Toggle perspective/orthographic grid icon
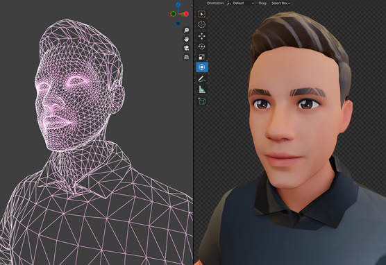 point(186,57)
